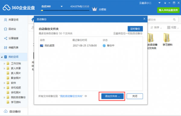Screen dimensions: 181x116
Task: Click the 我的桌面 desktop icon
Action: tap(42, 46)
